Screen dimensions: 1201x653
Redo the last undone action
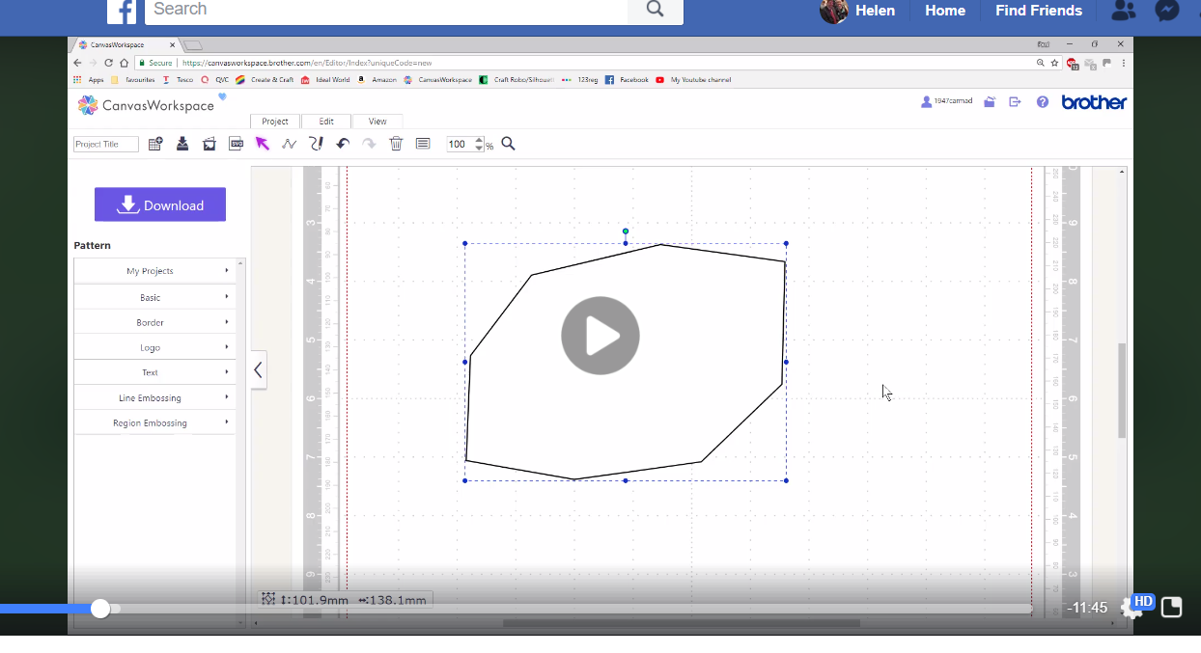pyautogui.click(x=369, y=144)
